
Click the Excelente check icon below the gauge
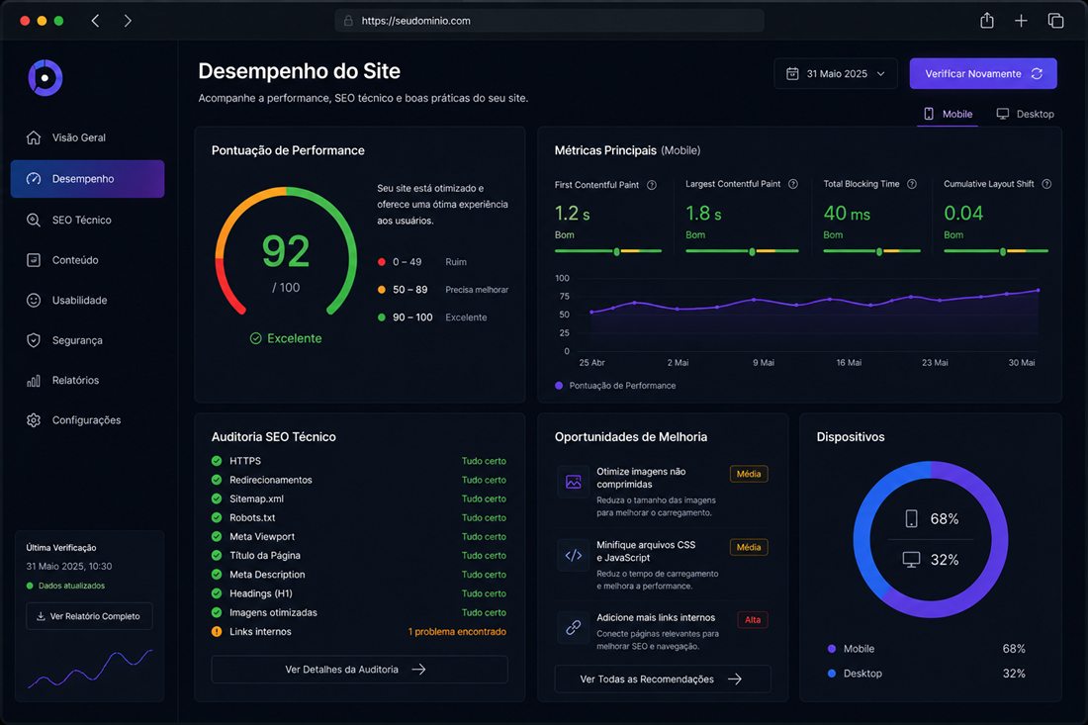pyautogui.click(x=256, y=338)
